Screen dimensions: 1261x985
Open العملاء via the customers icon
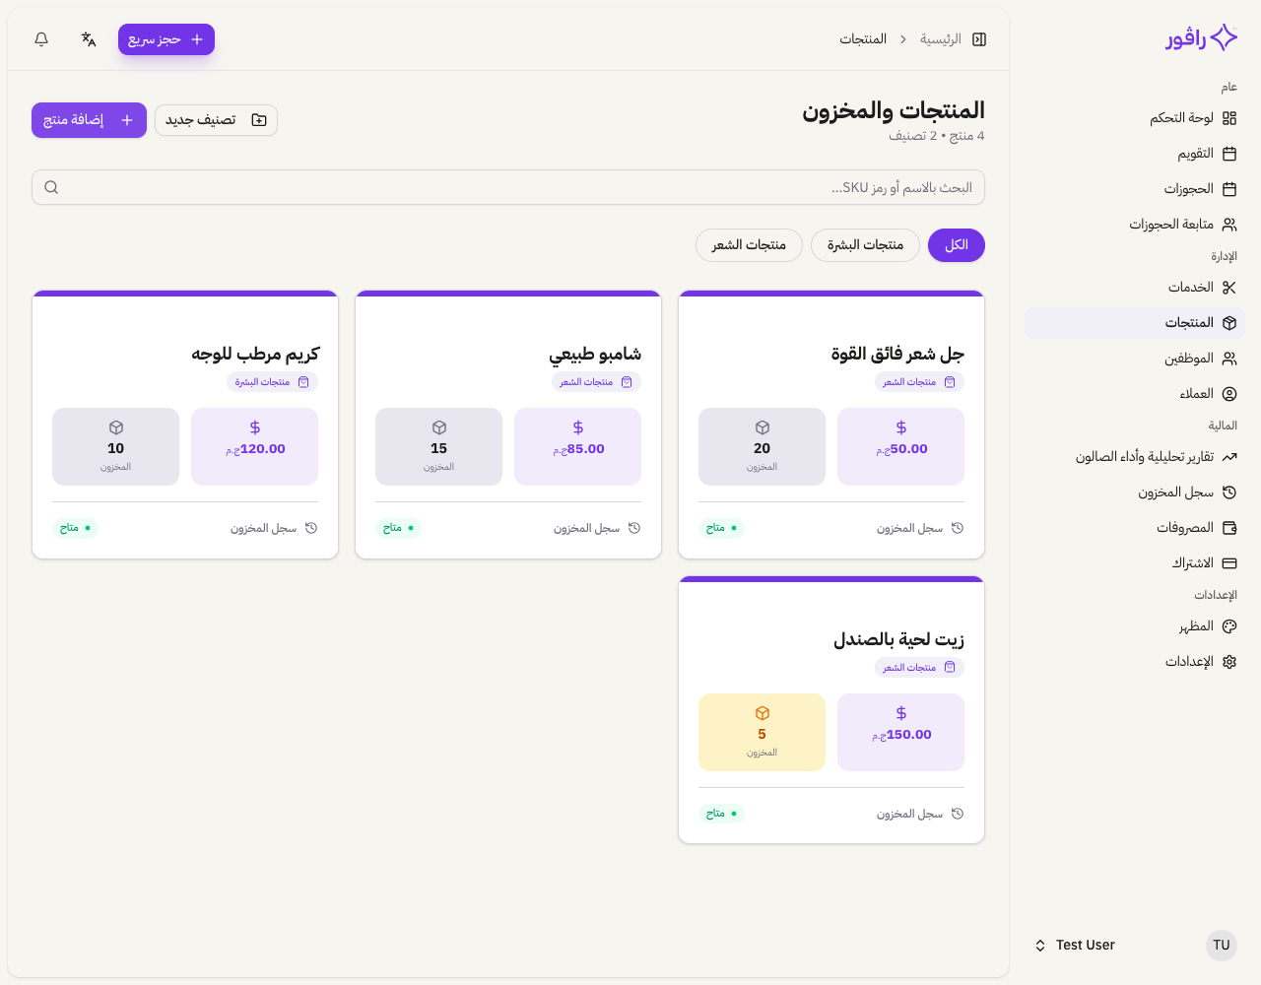[1228, 393]
